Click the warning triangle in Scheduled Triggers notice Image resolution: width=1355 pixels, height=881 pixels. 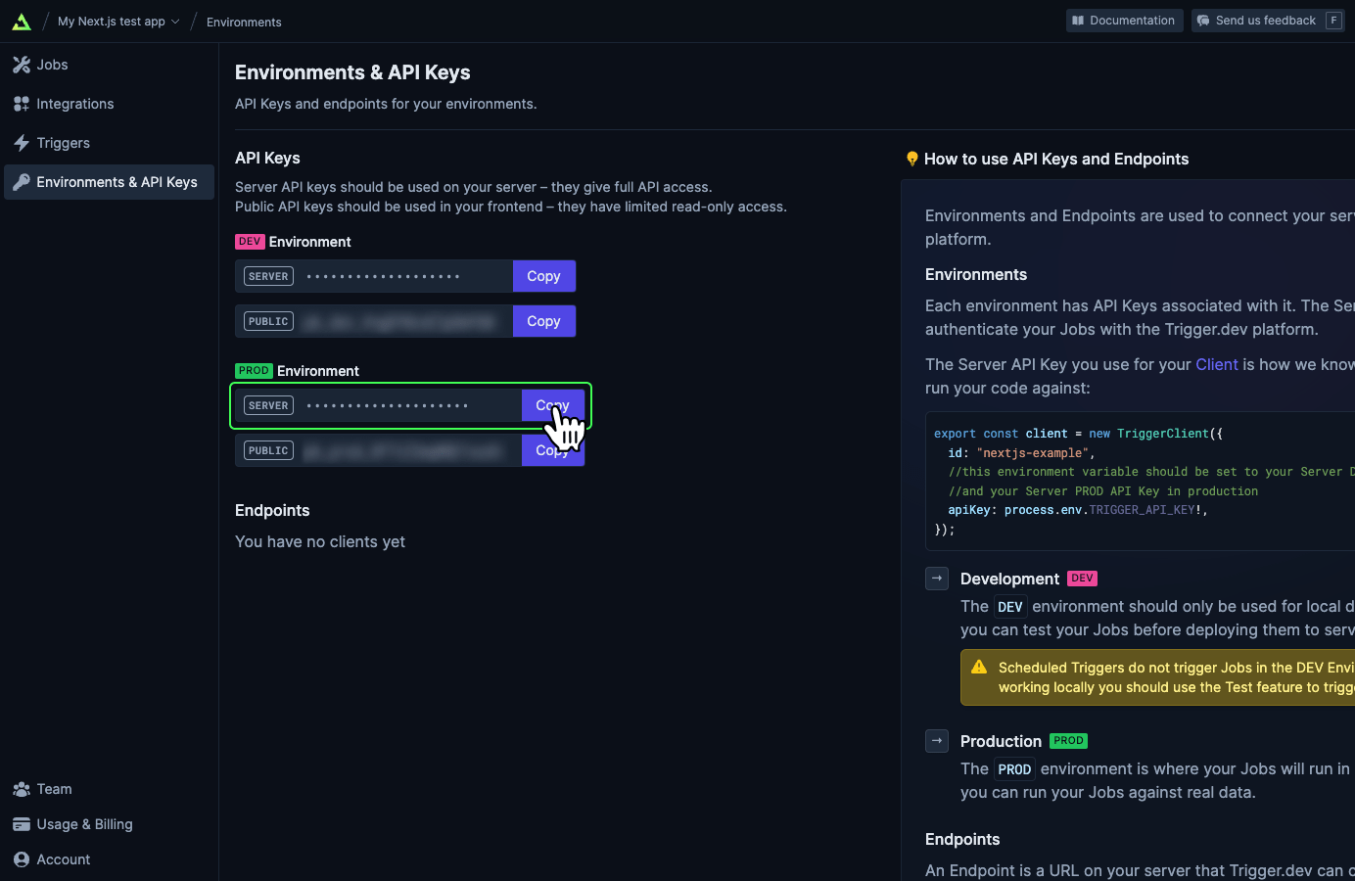click(979, 668)
